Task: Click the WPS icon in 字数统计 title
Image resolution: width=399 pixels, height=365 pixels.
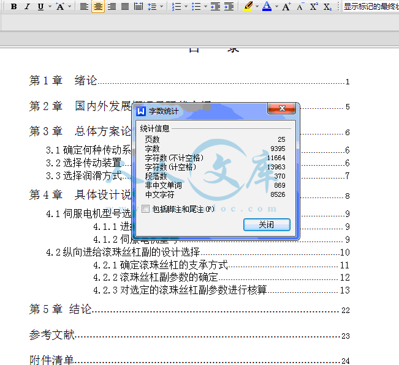Action: click(141, 111)
